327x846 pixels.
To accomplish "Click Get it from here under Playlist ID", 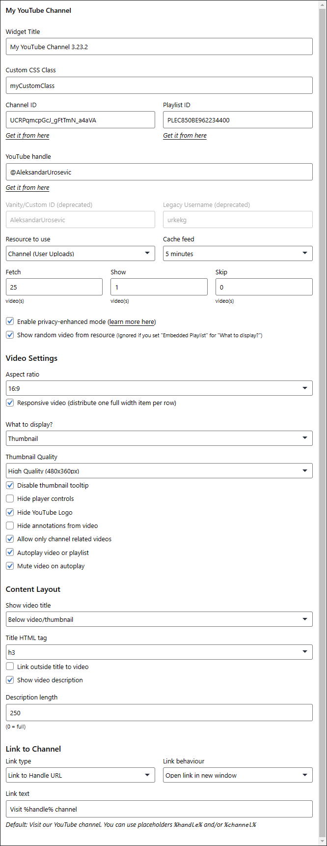I will click(x=185, y=136).
